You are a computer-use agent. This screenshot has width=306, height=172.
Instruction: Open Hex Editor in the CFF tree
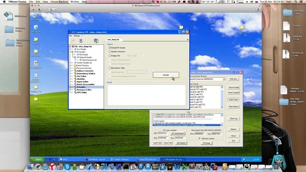click(x=81, y=76)
